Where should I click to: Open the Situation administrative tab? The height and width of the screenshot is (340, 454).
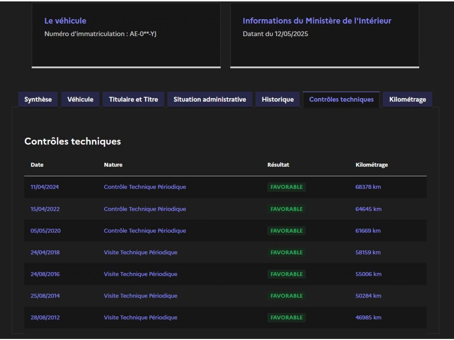(210, 100)
